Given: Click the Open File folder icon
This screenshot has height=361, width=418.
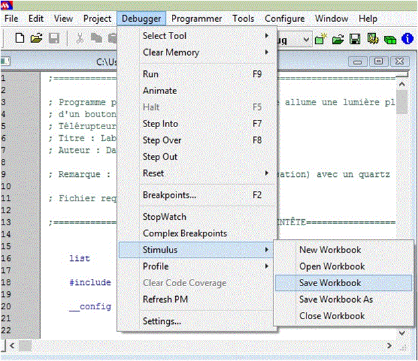Looking at the screenshot, I should [x=36, y=38].
